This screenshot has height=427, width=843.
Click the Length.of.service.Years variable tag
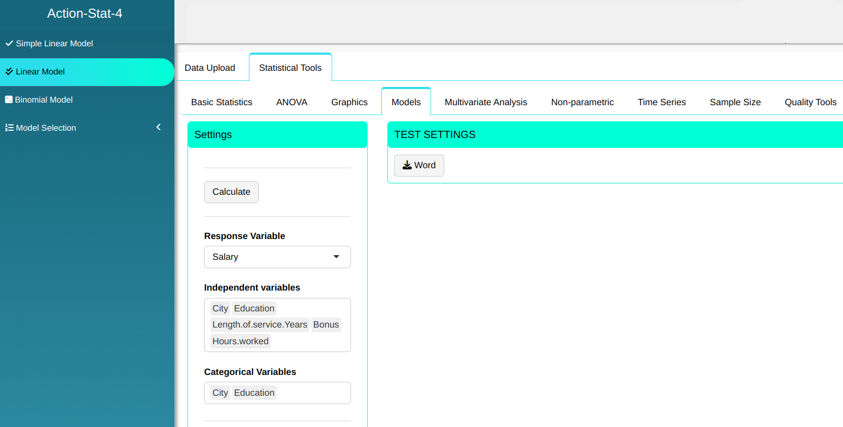(260, 324)
